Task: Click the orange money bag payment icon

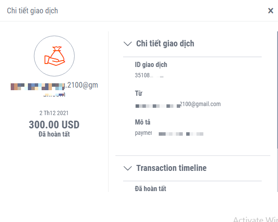Action: (x=54, y=56)
